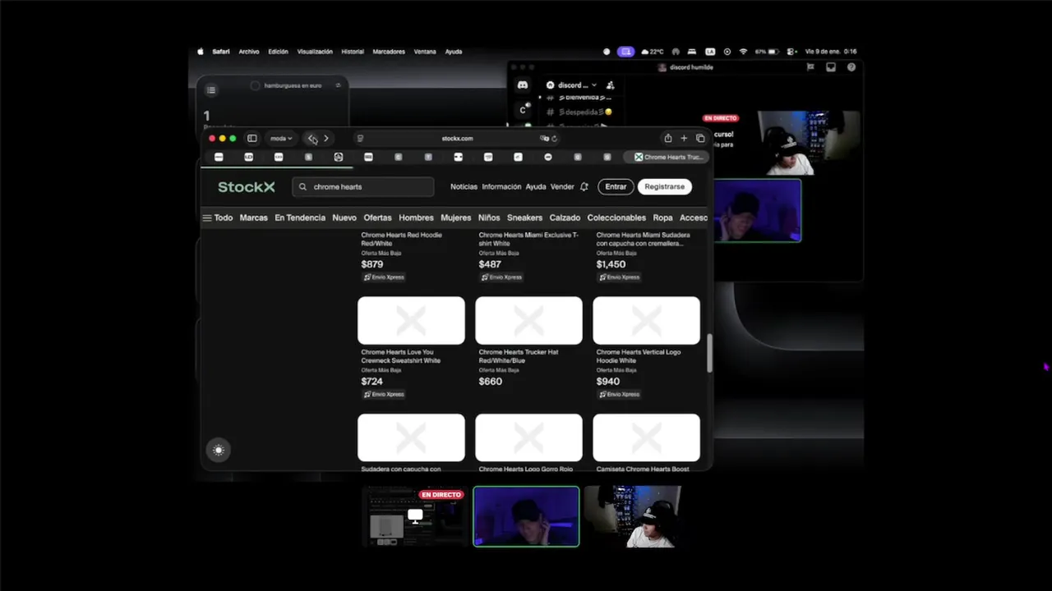The image size is (1052, 591).
Task: Open the Visualización menu
Action: [x=315, y=52]
